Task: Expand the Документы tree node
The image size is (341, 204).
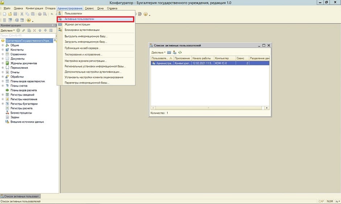Action: (x=3, y=58)
